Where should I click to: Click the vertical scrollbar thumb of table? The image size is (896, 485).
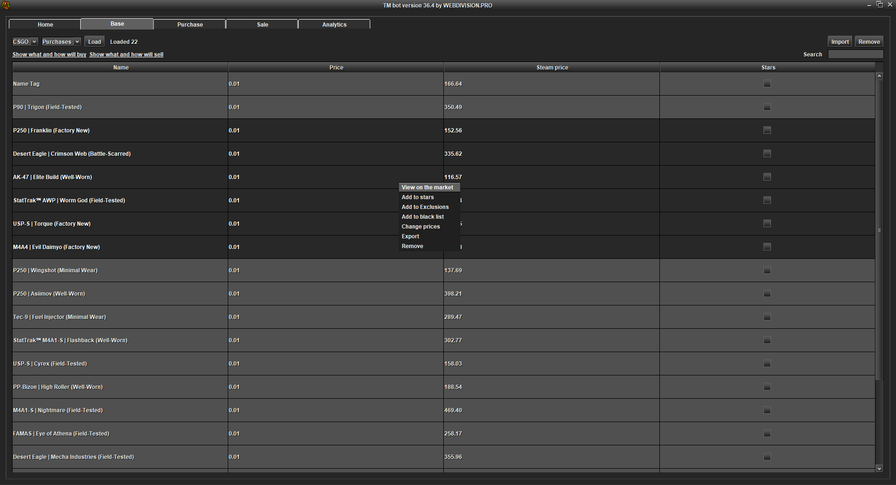point(879,229)
